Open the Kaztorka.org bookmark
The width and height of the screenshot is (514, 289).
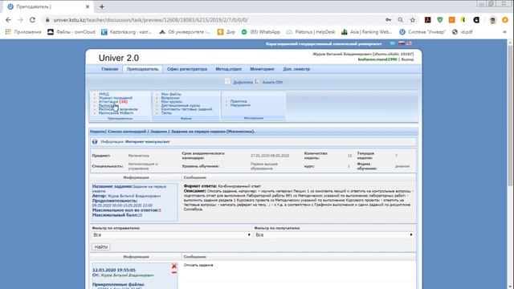pos(127,32)
